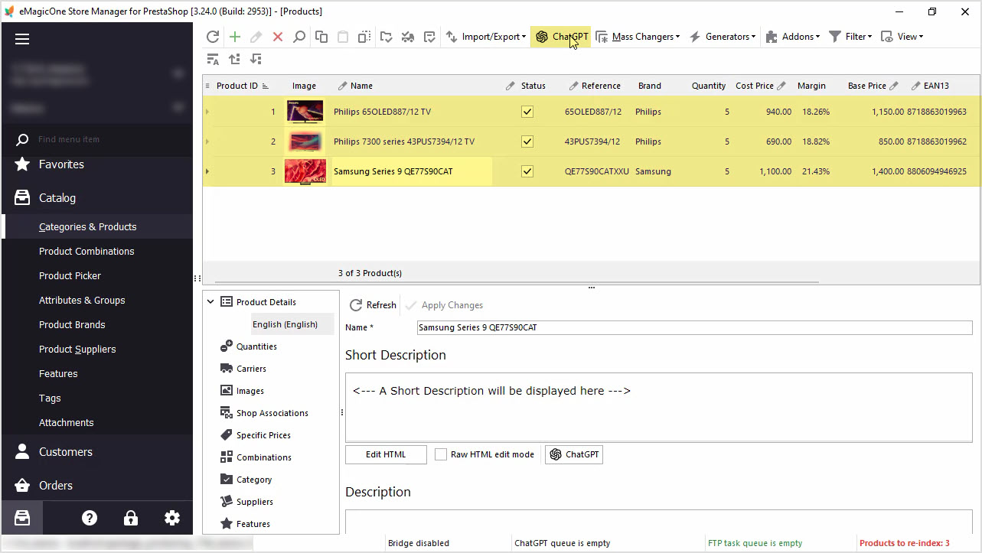982x553 pixels.
Task: Click the product Name input field
Action: point(694,327)
